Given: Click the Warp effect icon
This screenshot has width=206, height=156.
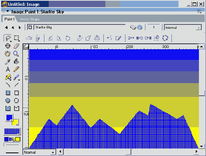Looking at the screenshot, I should 88,38.
